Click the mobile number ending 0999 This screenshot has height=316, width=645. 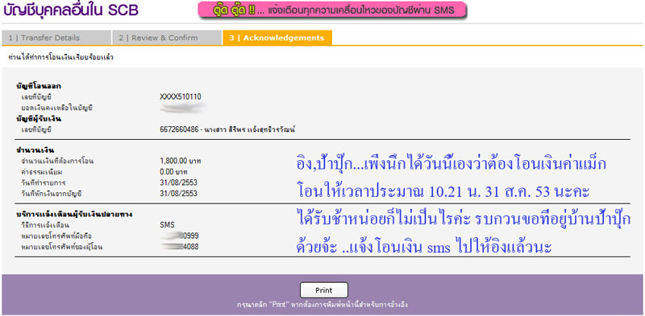(181, 236)
